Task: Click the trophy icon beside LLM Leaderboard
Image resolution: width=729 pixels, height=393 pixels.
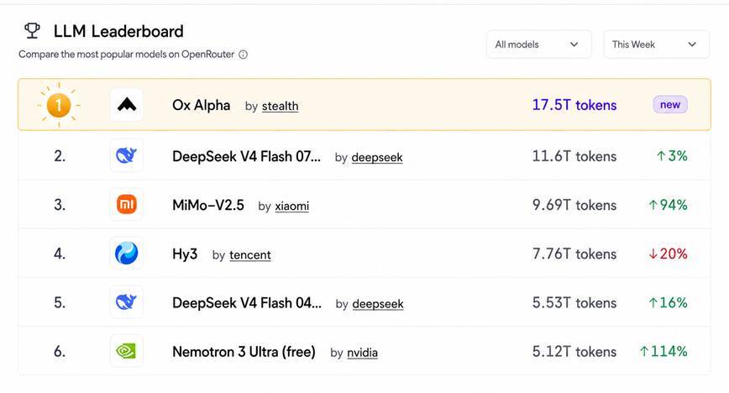Action: click(x=32, y=31)
